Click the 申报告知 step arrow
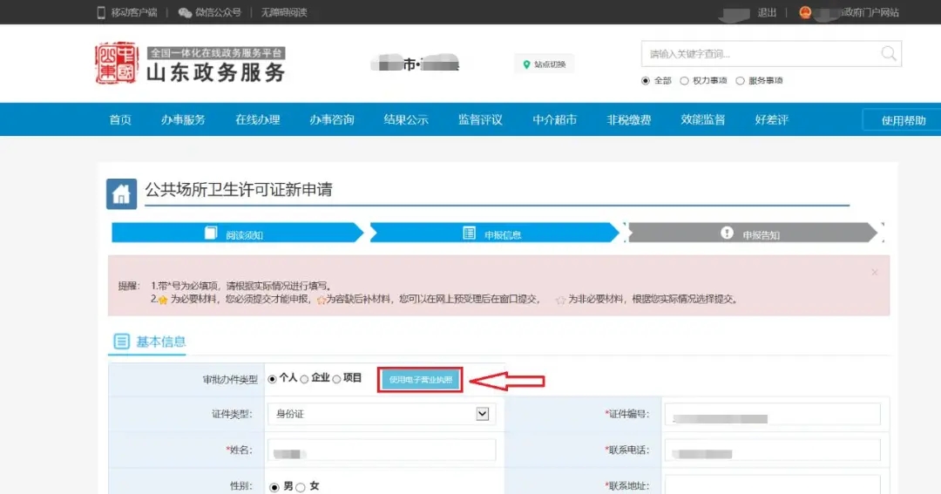 click(x=752, y=233)
